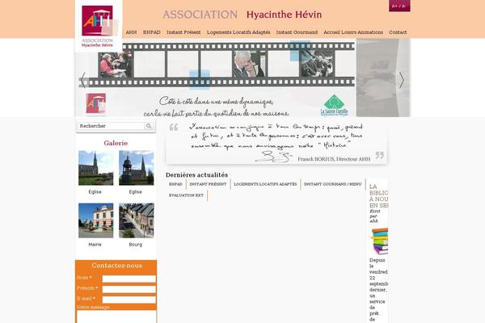Select the INSTANT PRÉSENT news tab
Screen dimensions: 485x323
[208, 184]
